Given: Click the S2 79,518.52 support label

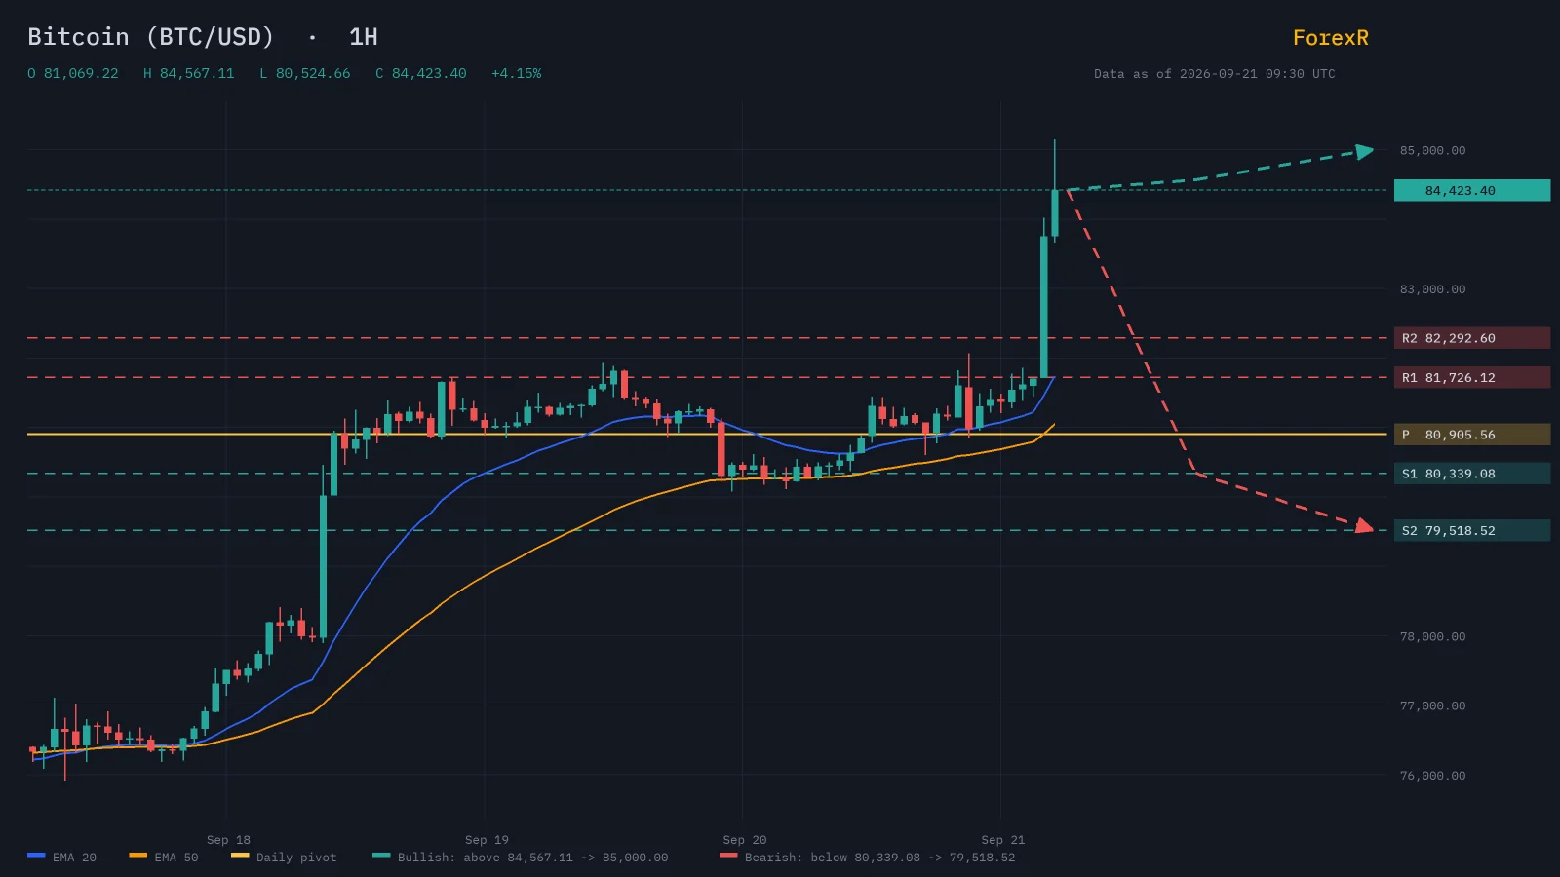Looking at the screenshot, I should [1472, 530].
